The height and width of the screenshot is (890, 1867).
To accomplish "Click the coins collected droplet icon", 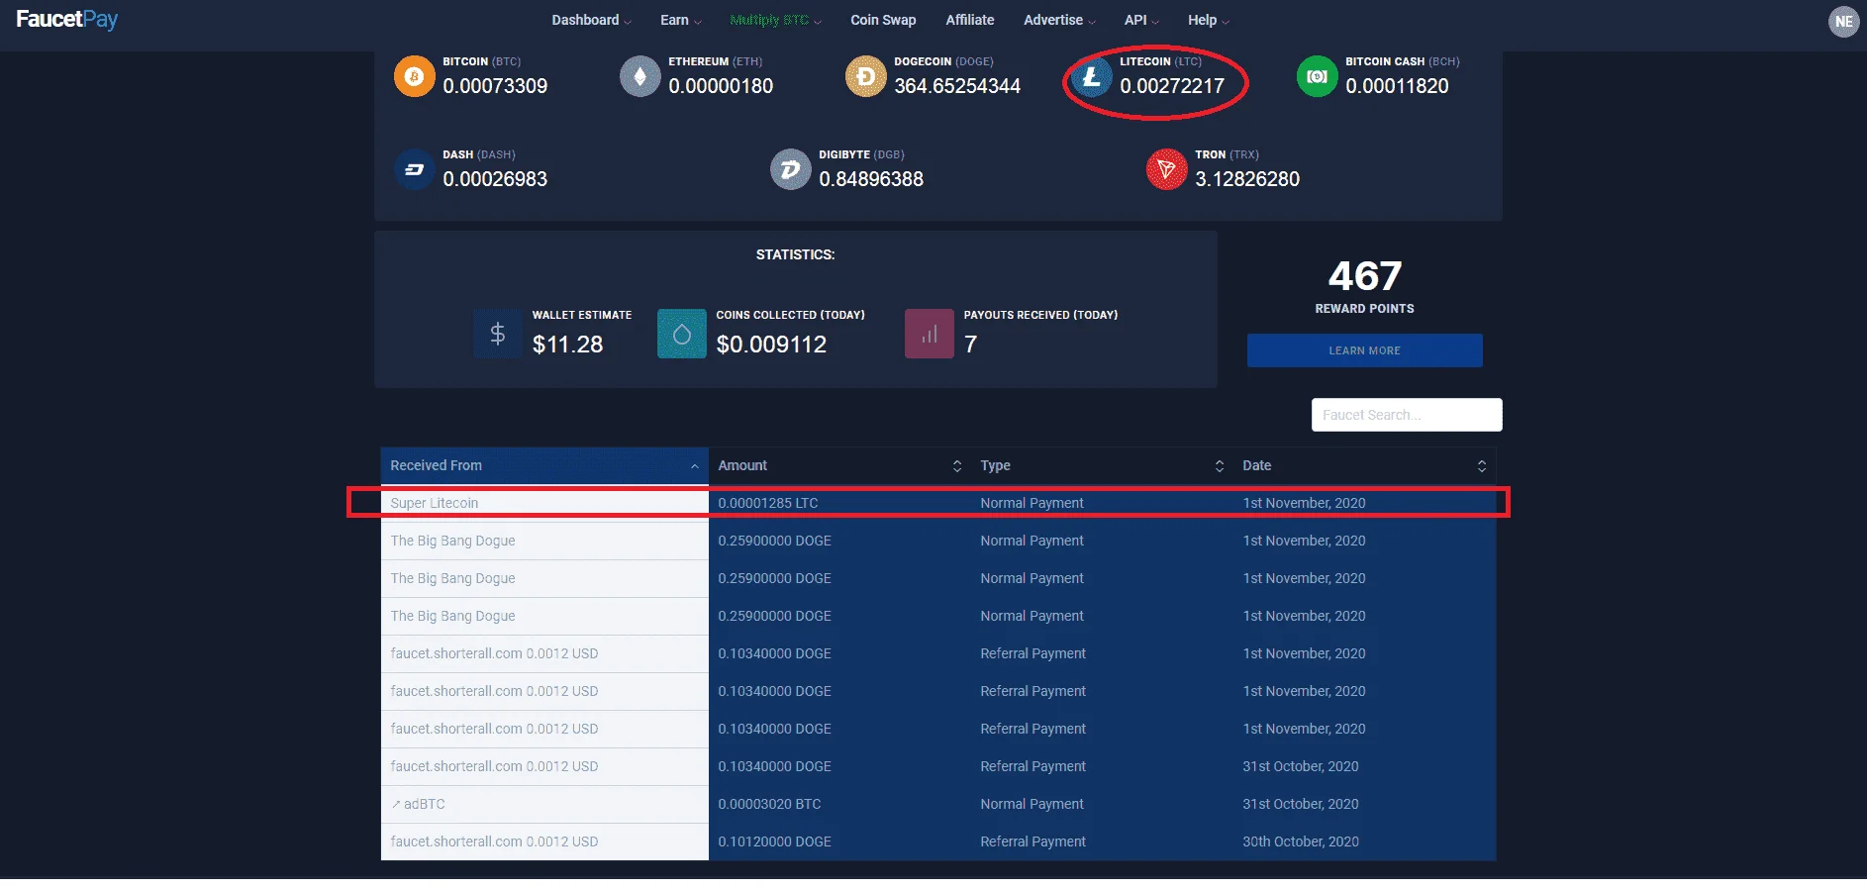I will coord(682,334).
